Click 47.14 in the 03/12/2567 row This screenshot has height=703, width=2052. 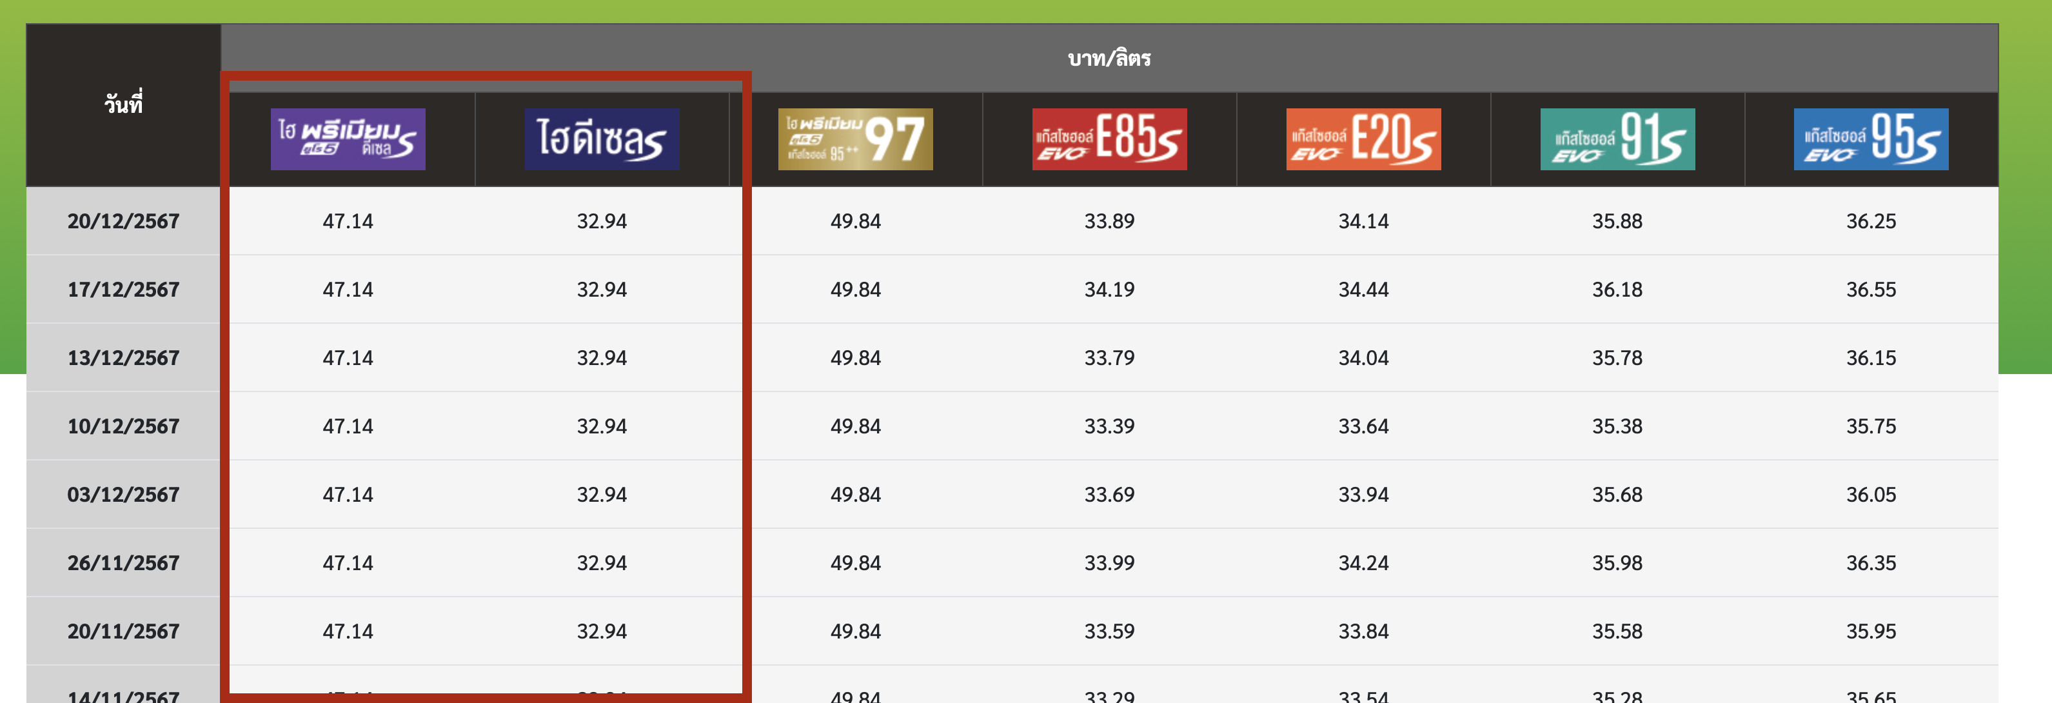point(348,495)
